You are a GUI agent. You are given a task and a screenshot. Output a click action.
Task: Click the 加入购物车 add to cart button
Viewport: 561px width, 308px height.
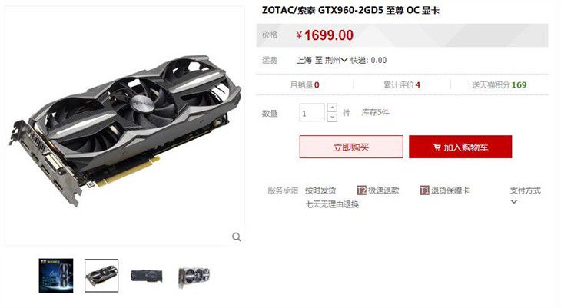[x=460, y=147]
